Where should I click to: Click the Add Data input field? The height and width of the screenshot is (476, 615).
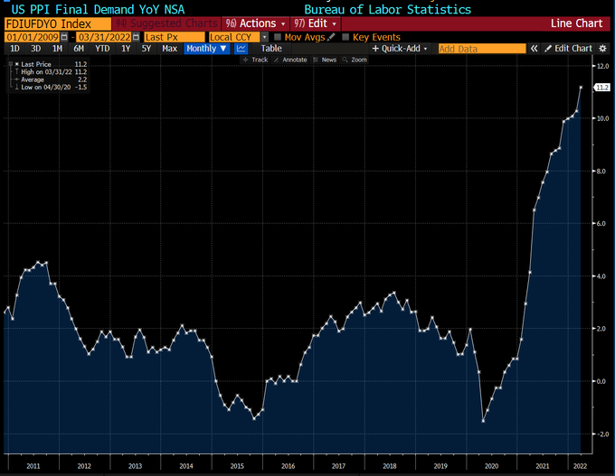[481, 49]
